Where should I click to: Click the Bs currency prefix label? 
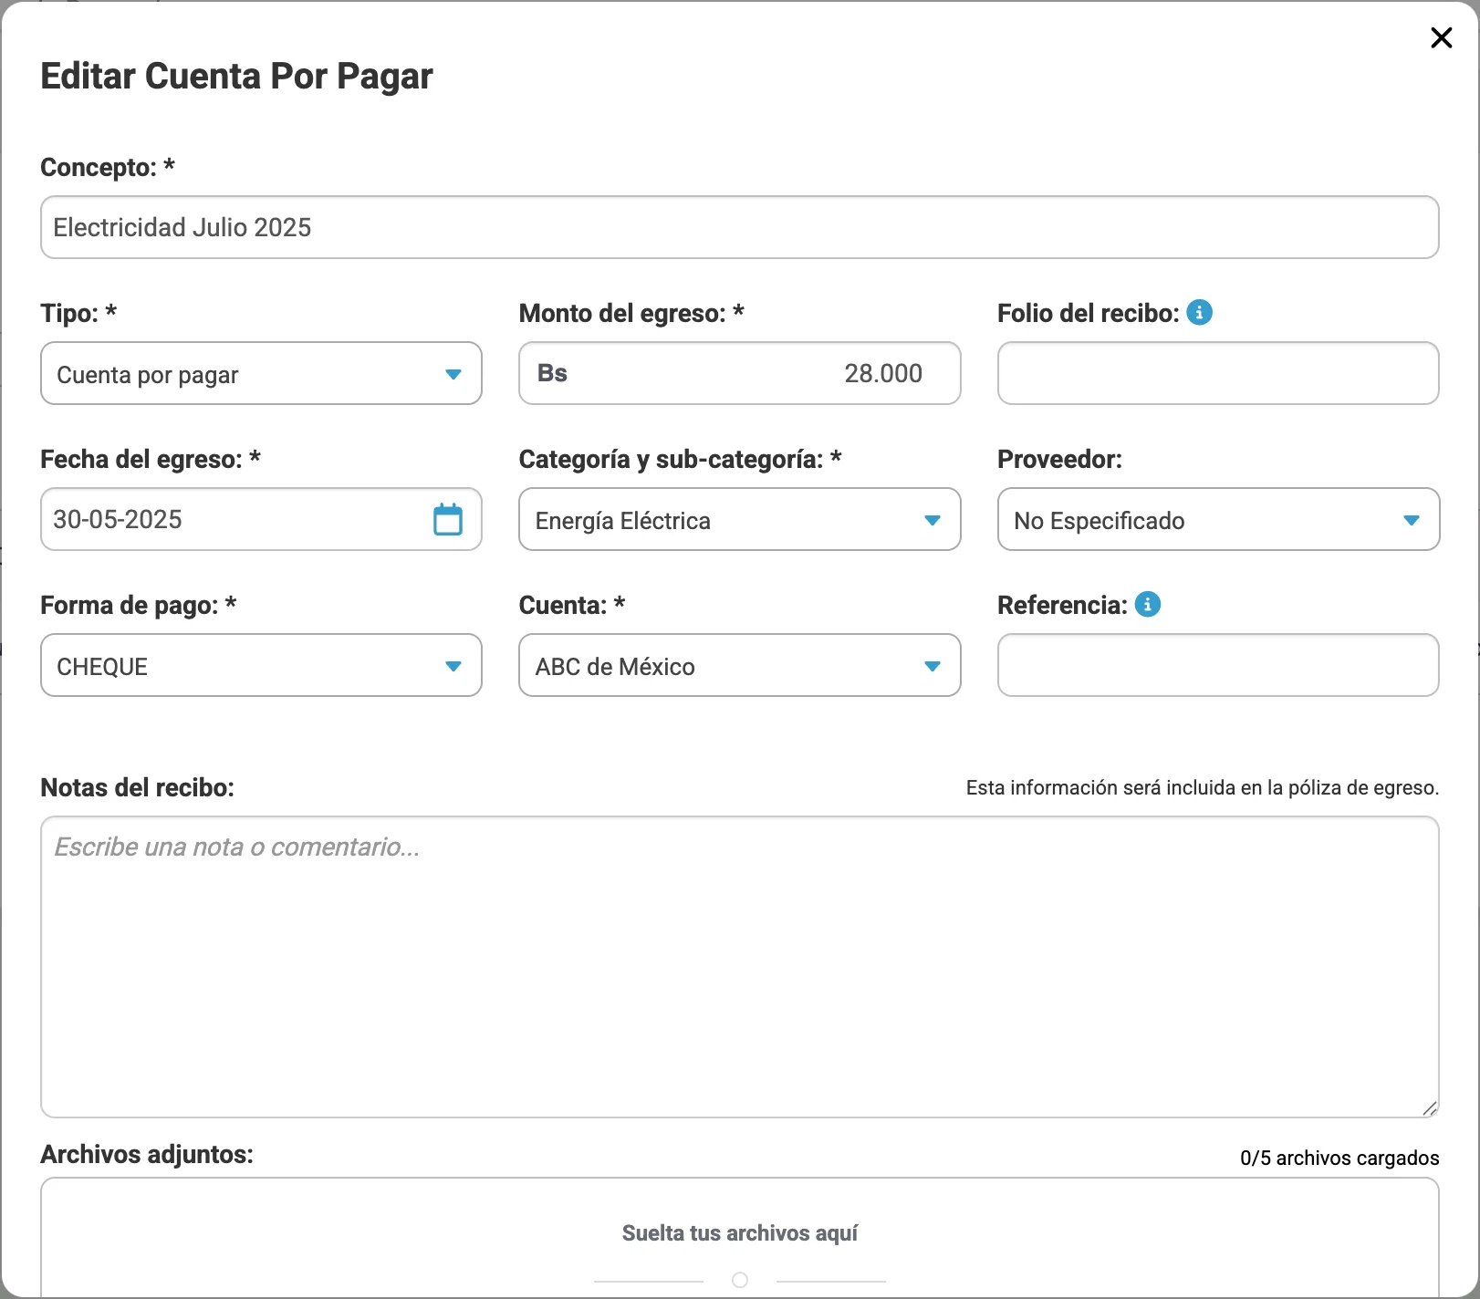tap(552, 373)
